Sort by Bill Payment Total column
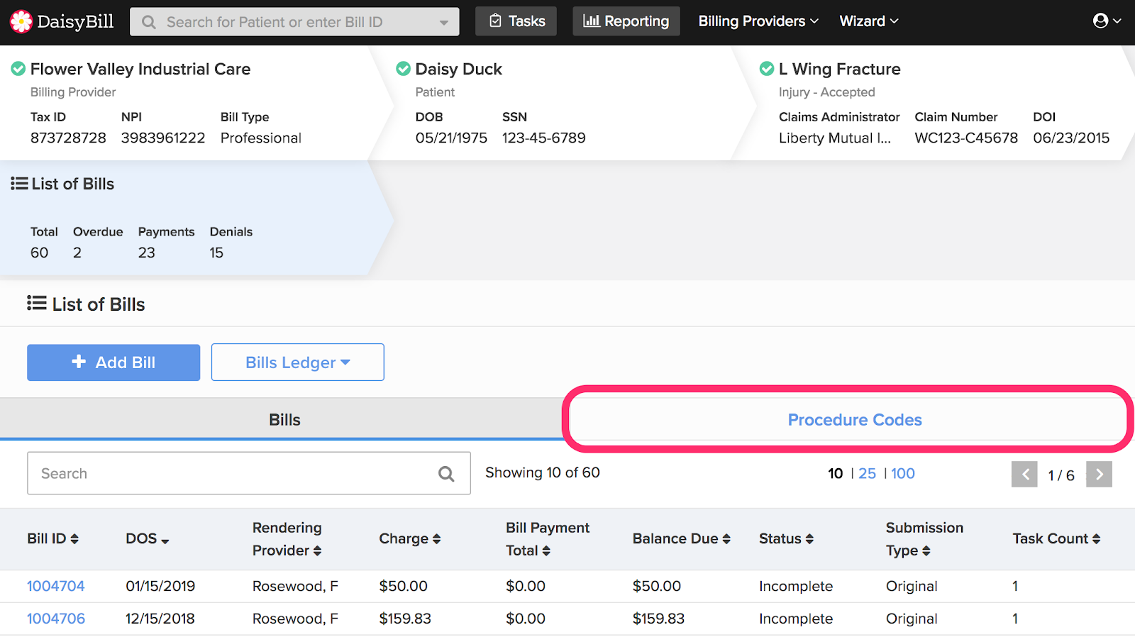 tap(548, 539)
